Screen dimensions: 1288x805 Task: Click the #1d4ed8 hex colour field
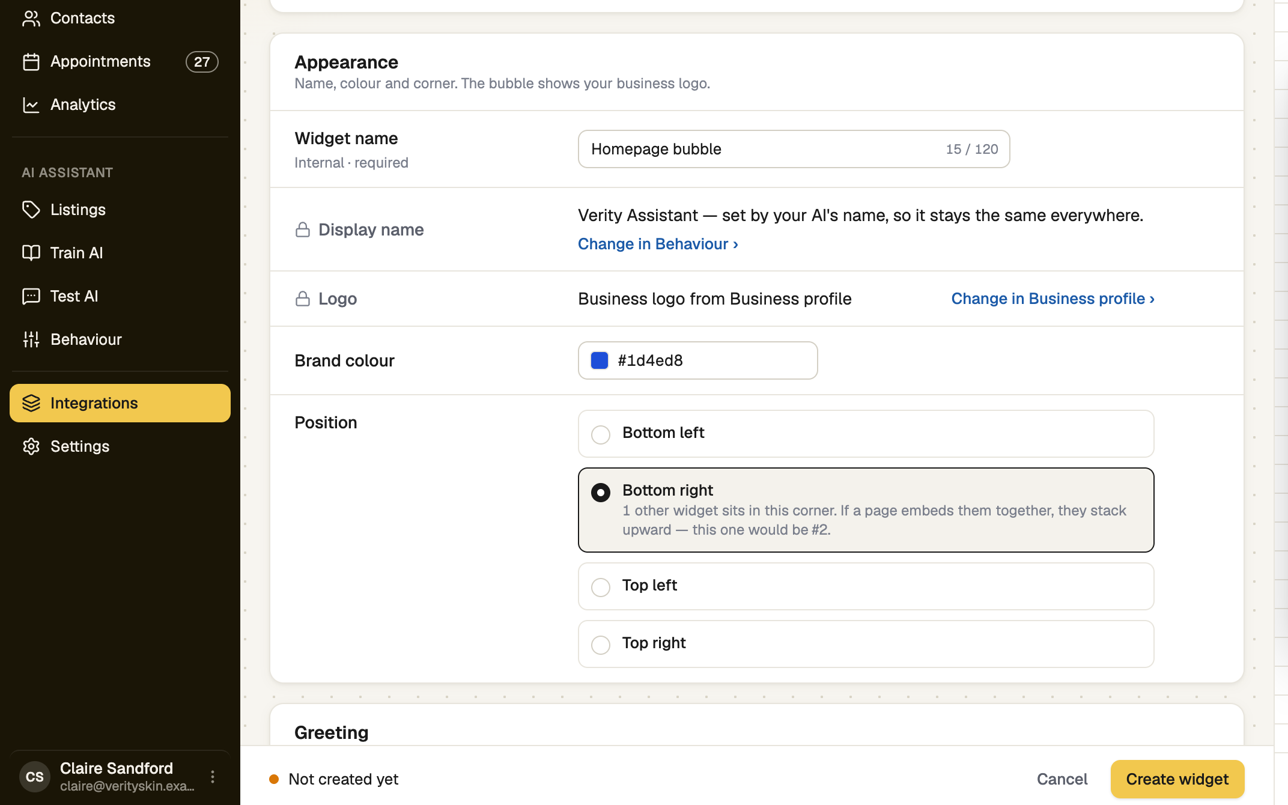point(697,360)
